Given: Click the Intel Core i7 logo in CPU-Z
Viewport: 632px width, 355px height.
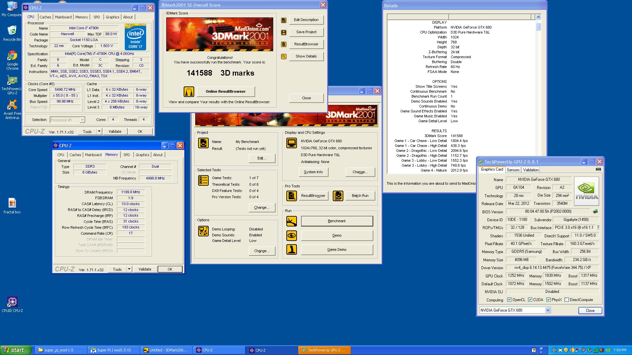Looking at the screenshot, I should [135, 38].
